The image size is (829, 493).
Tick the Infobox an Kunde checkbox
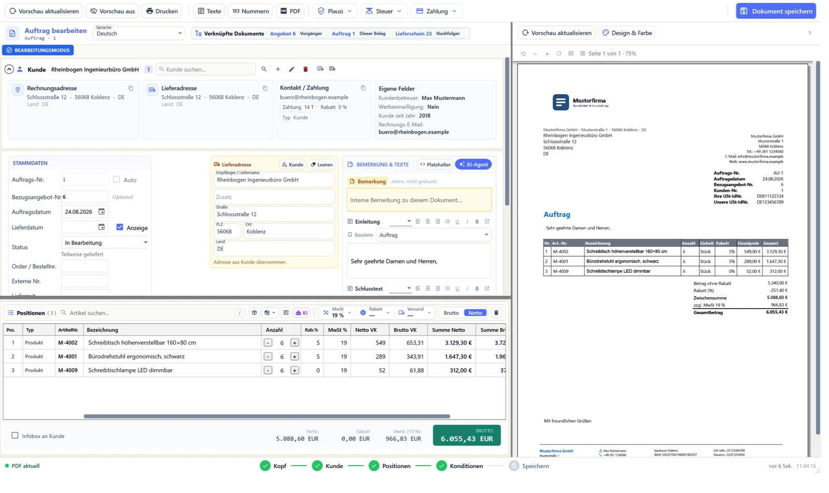click(x=15, y=436)
